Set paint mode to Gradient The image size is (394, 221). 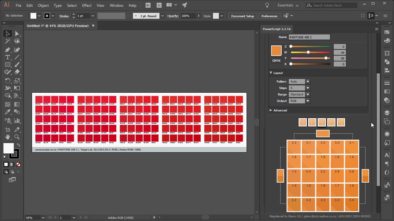point(12,165)
